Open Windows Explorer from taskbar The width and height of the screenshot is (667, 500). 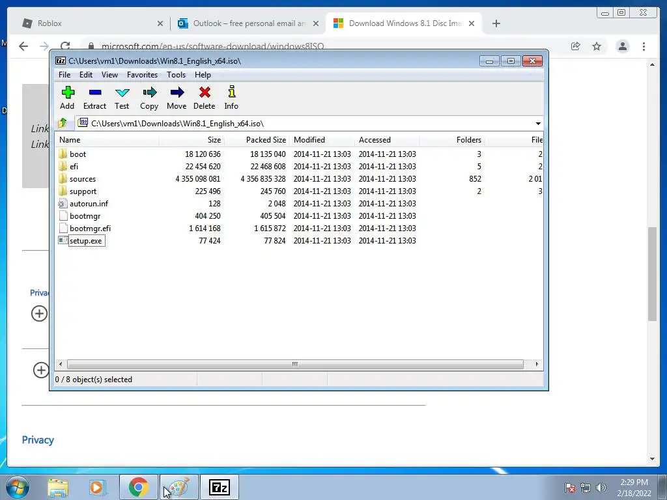click(58, 487)
